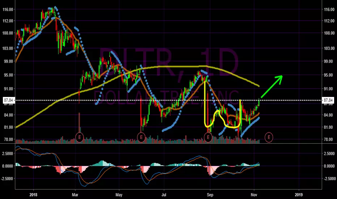The height and width of the screenshot is (199, 337).
Task: Click -2.5000 on the right MACD axis
Action: pyautogui.click(x=329, y=179)
